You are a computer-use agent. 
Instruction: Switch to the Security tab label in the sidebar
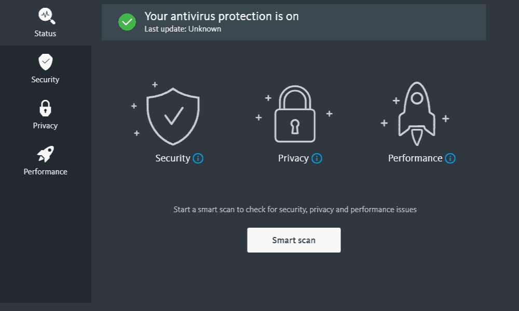pyautogui.click(x=45, y=80)
